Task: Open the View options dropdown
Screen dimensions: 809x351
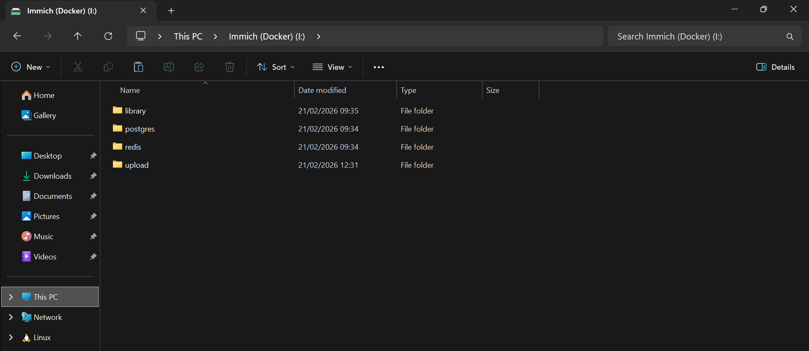Action: coord(332,67)
